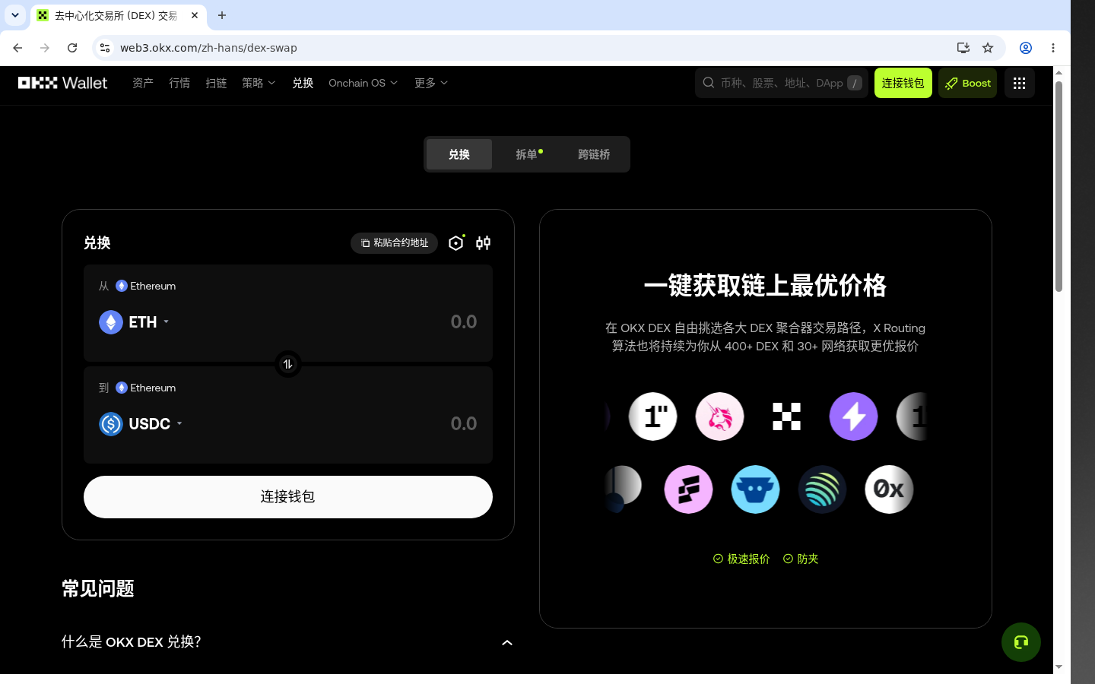Image resolution: width=1095 pixels, height=684 pixels.
Task: Open the tab search dropdown arrow
Action: click(15, 15)
